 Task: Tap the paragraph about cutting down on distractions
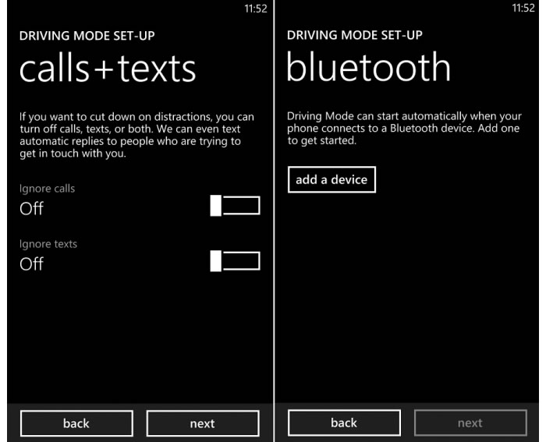point(136,135)
